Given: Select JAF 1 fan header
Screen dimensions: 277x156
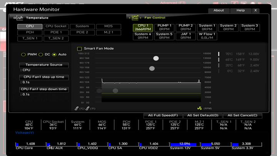Looking at the screenshot, I should tap(186, 36).
